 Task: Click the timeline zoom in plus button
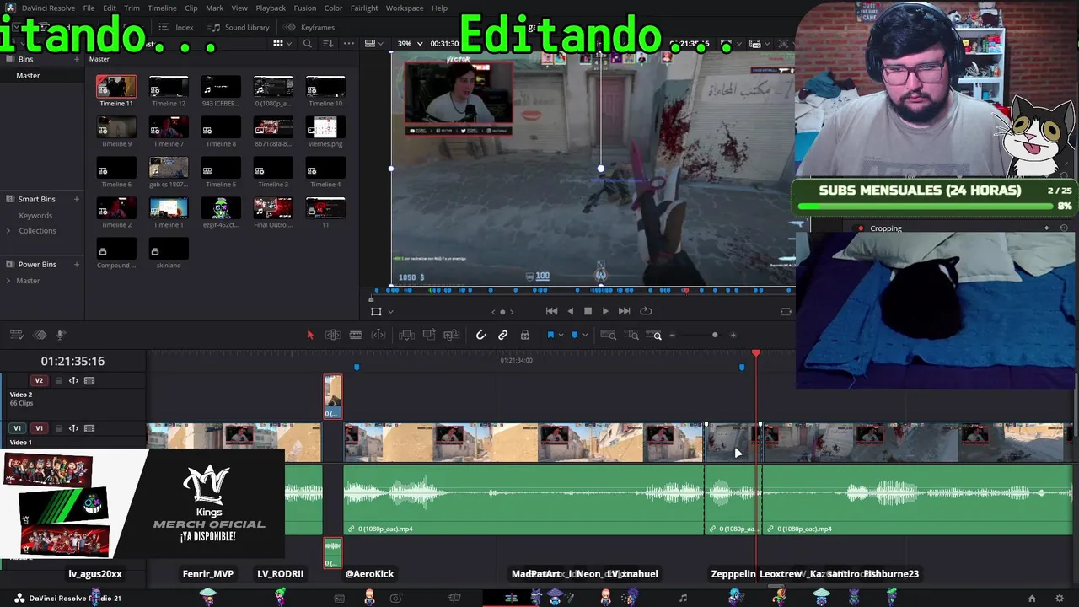pyautogui.click(x=733, y=336)
